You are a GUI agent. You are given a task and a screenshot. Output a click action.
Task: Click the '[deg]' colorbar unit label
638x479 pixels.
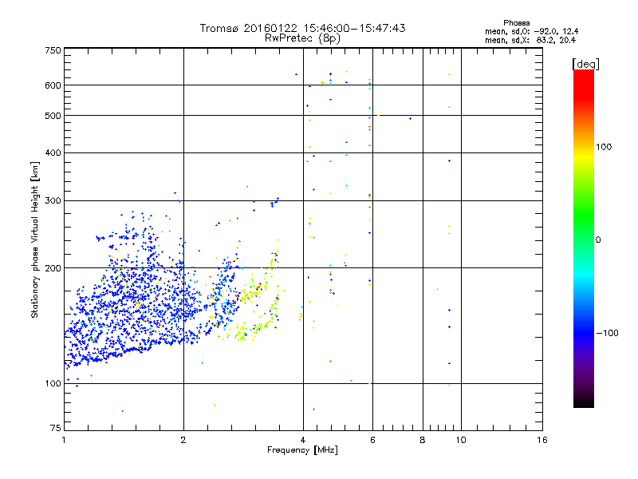coord(585,64)
